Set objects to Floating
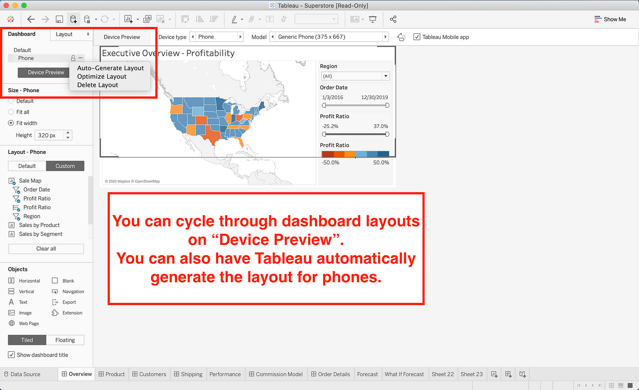This screenshot has width=639, height=390. (x=65, y=340)
